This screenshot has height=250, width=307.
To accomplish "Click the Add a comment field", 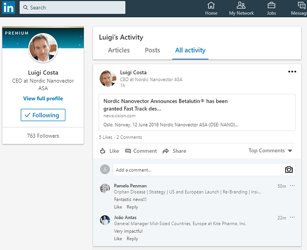I will pyautogui.click(x=204, y=170).
